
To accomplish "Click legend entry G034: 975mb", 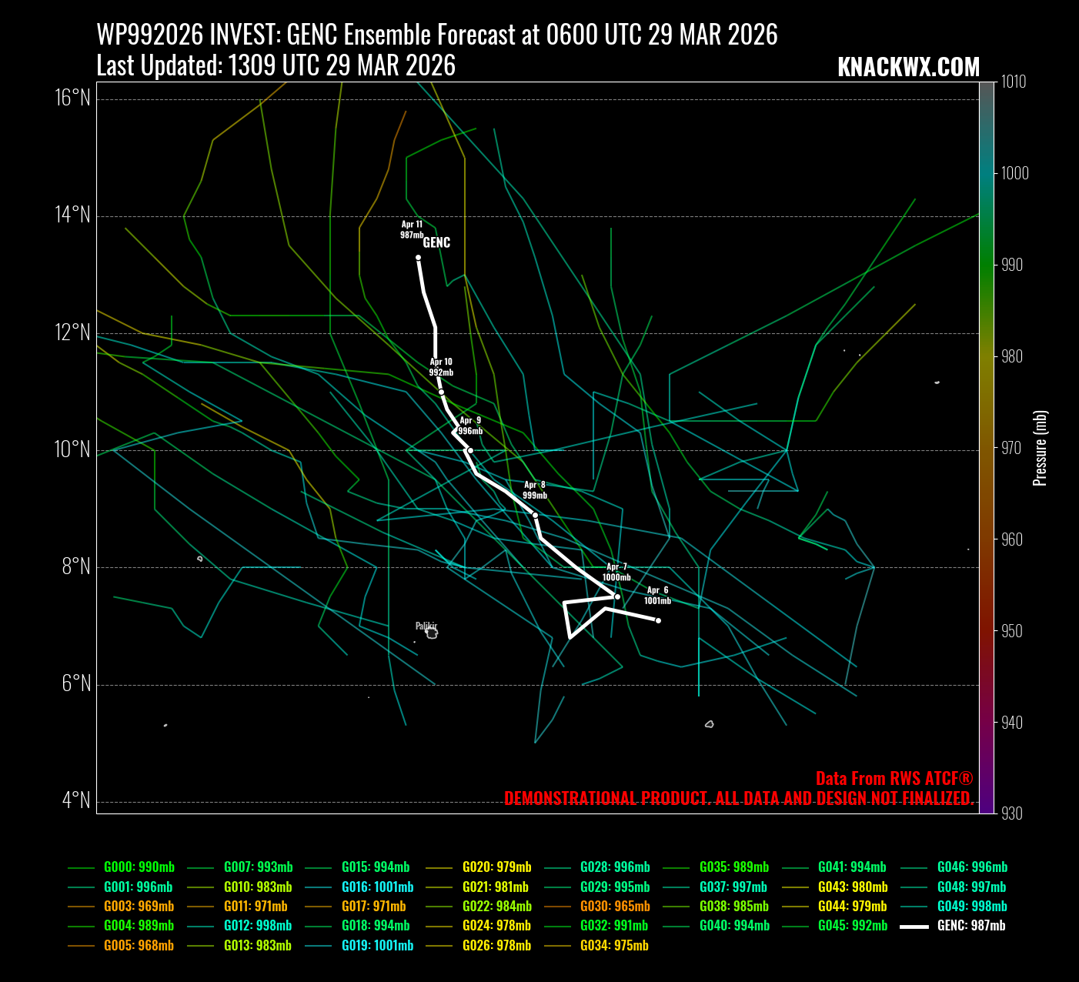I will (x=614, y=946).
